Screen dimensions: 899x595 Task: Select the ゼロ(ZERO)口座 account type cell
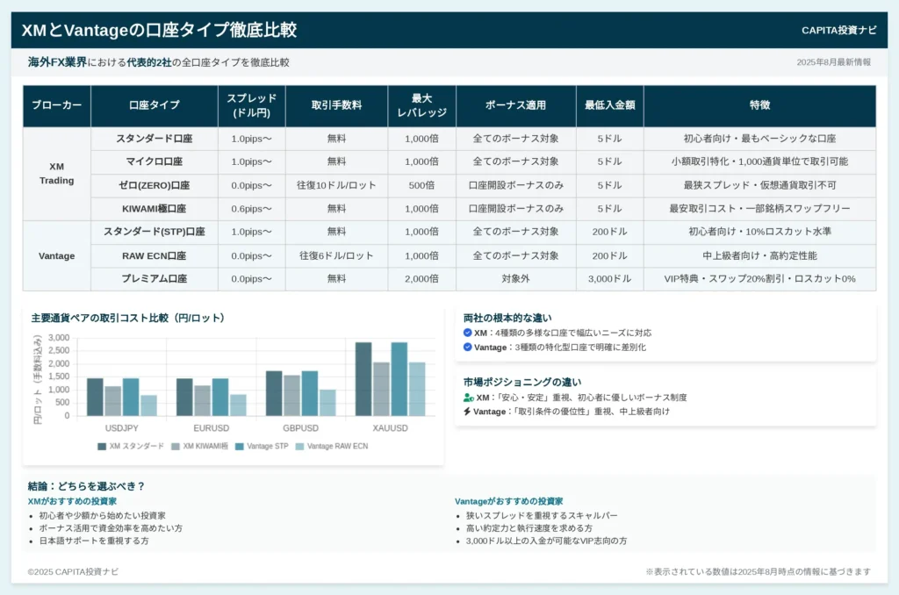[155, 185]
